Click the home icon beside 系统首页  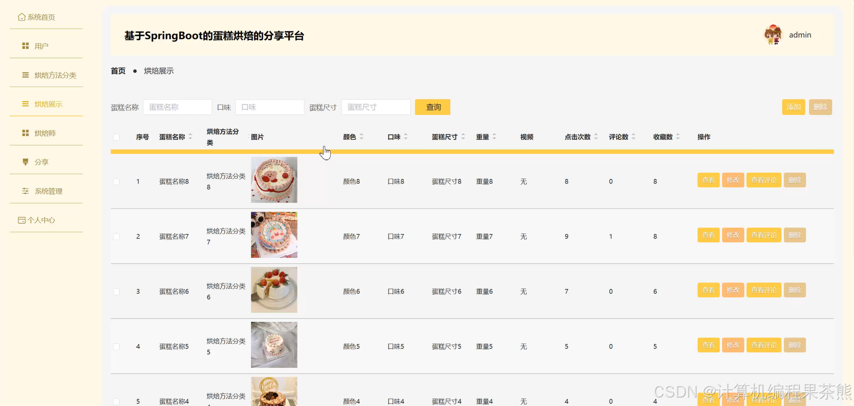pyautogui.click(x=22, y=17)
